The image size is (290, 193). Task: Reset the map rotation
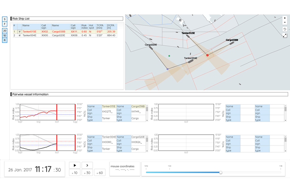click(x=284, y=29)
